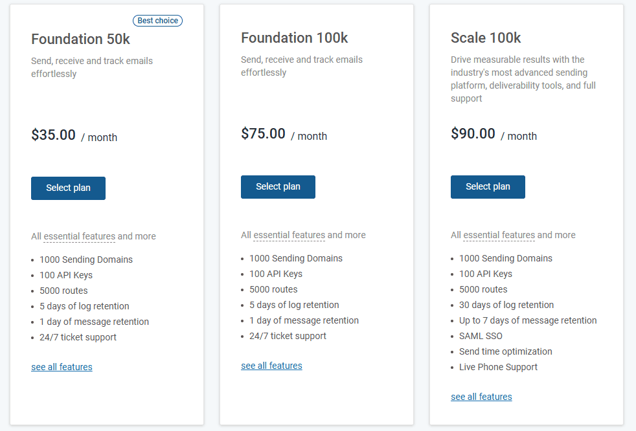Select the Foundation 50k plan

tap(68, 188)
